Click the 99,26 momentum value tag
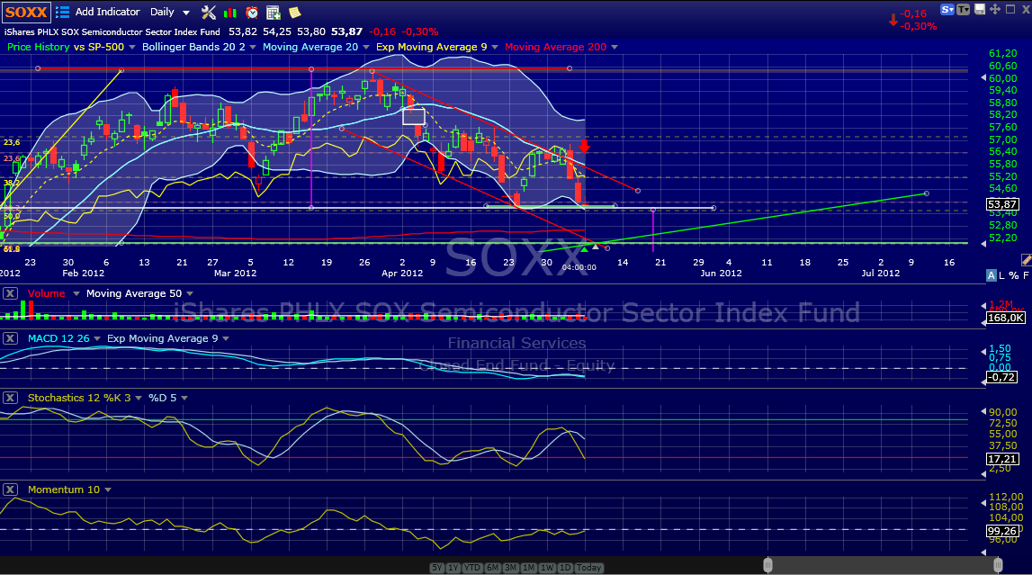 [x=1002, y=531]
